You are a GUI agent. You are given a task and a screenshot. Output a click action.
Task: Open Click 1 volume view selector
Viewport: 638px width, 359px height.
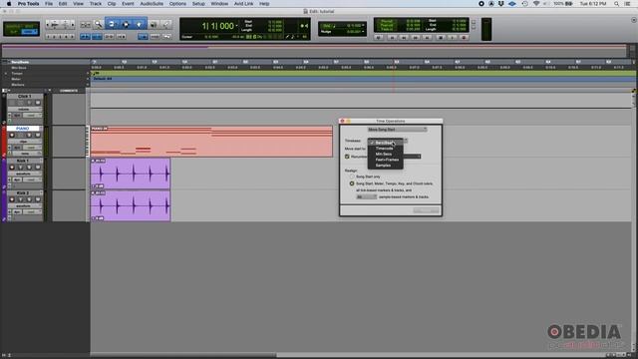point(24,109)
